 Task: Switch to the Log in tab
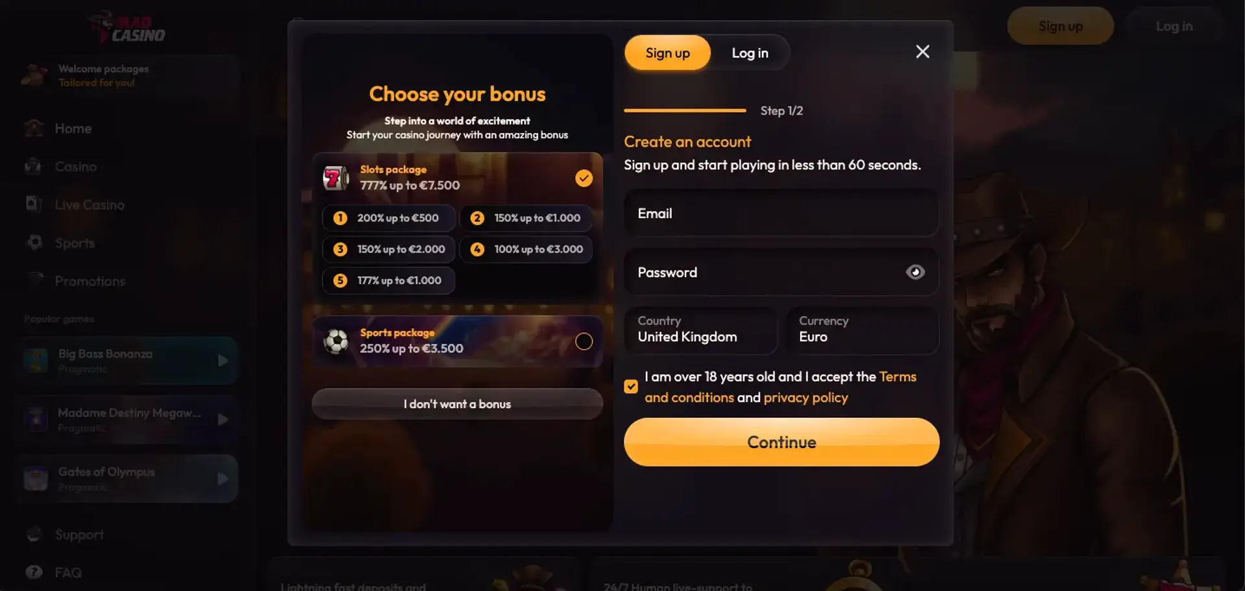point(750,53)
